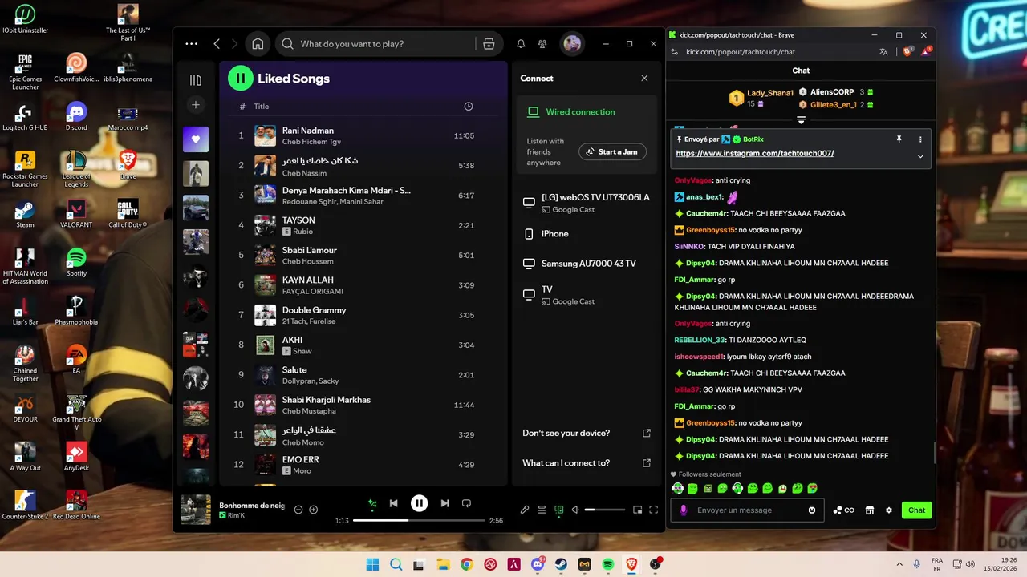Create a playlist with the plus icon
Image resolution: width=1027 pixels, height=577 pixels.
pyautogui.click(x=196, y=105)
